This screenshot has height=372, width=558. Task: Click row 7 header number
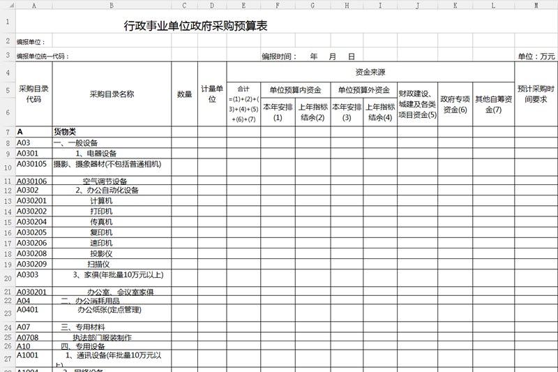tap(7, 131)
